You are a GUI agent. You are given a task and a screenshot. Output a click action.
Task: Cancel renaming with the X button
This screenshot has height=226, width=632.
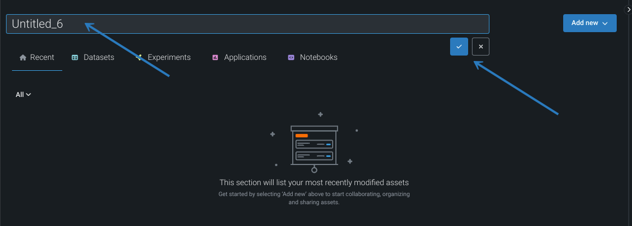[x=481, y=47]
